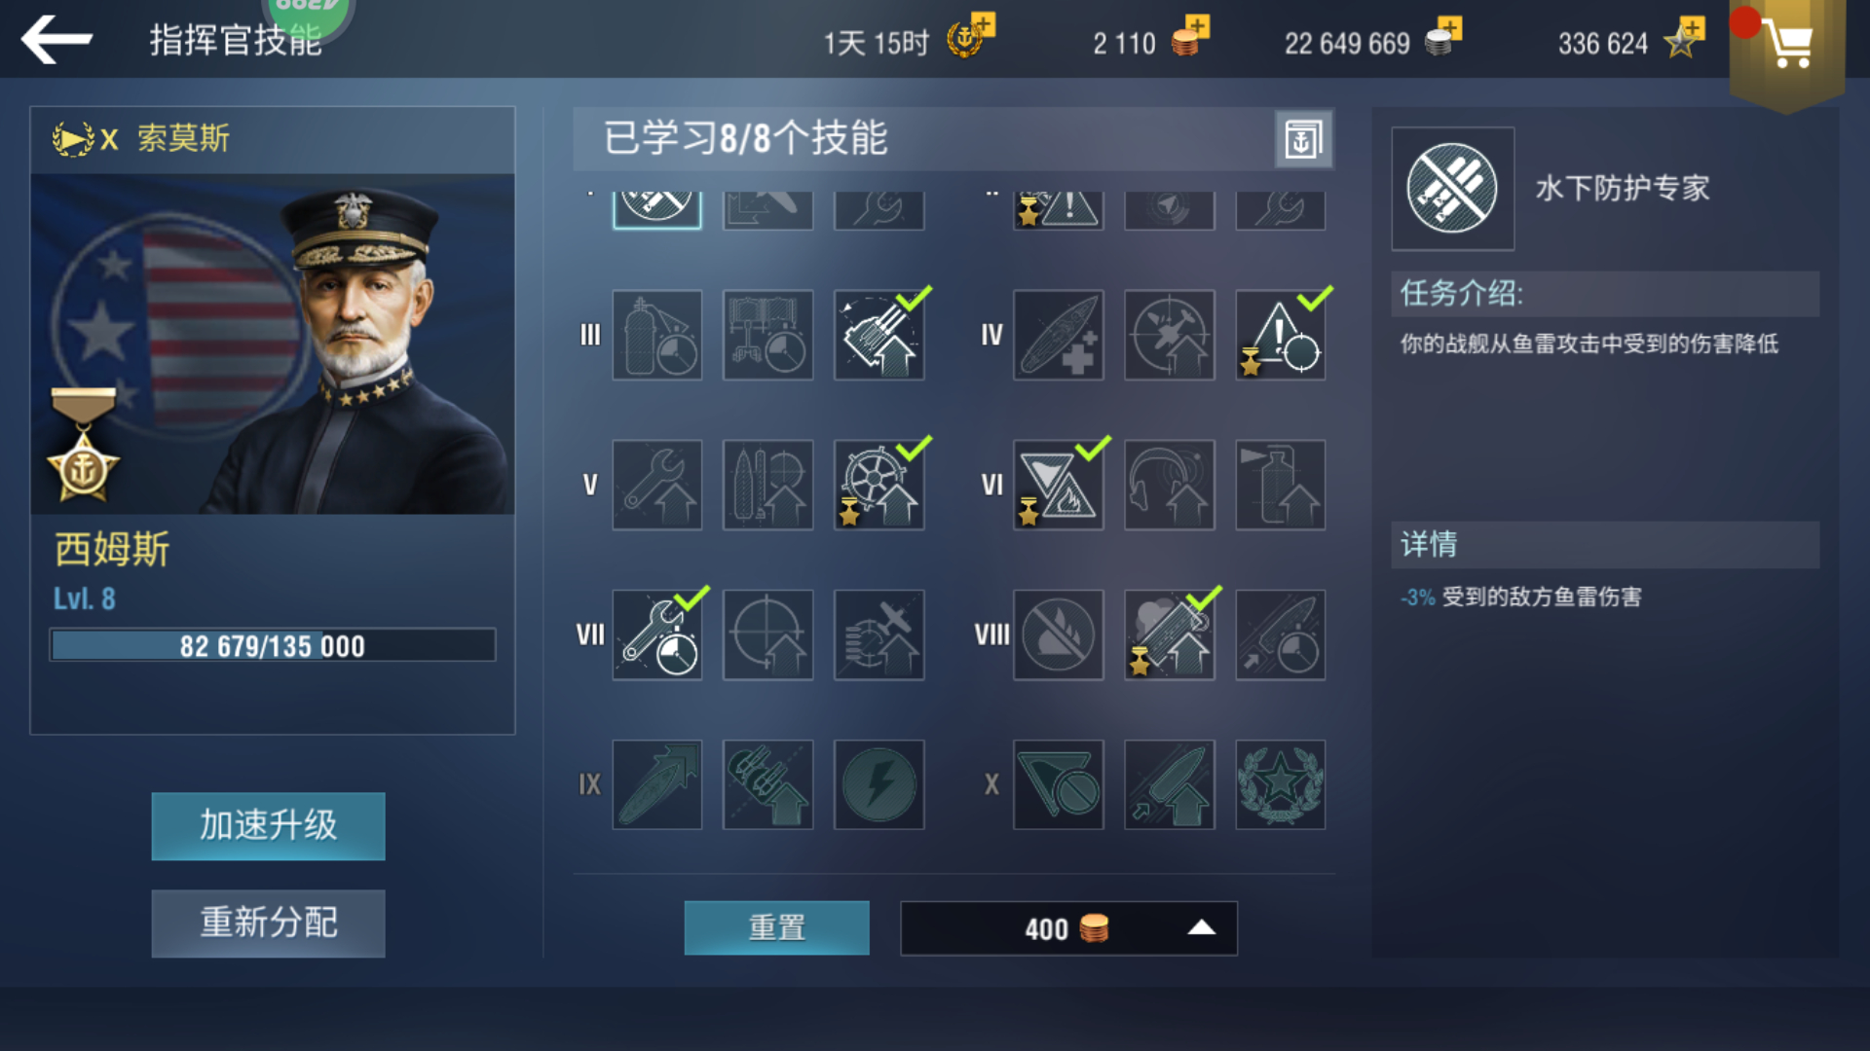
Task: Click the back arrow icon
Action: [56, 39]
